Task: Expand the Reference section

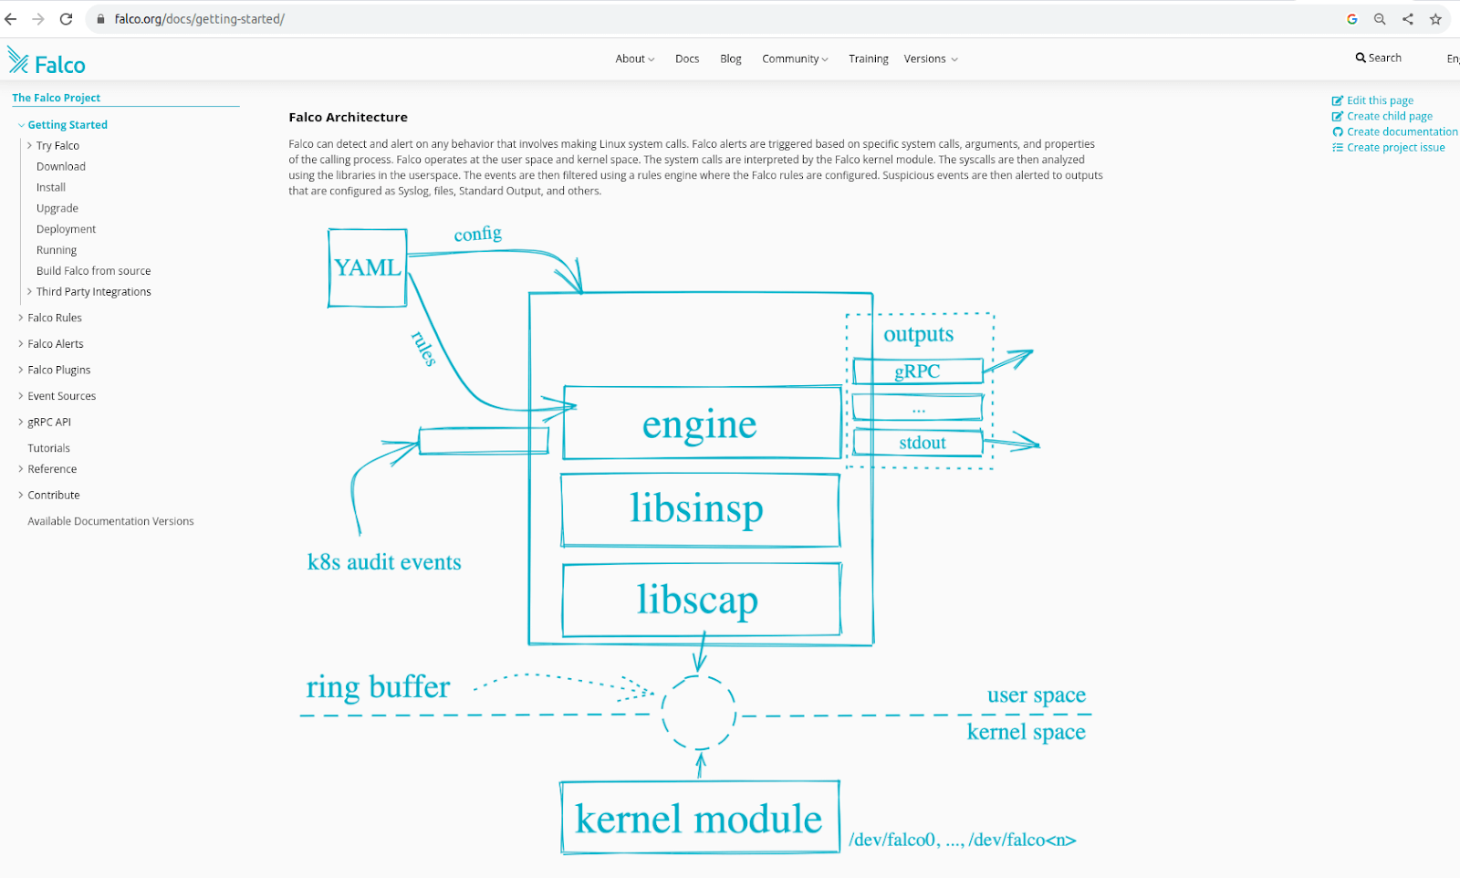Action: pos(21,469)
